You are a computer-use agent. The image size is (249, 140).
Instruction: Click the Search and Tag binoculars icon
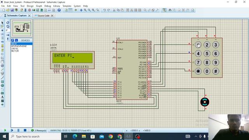coord(170,10)
